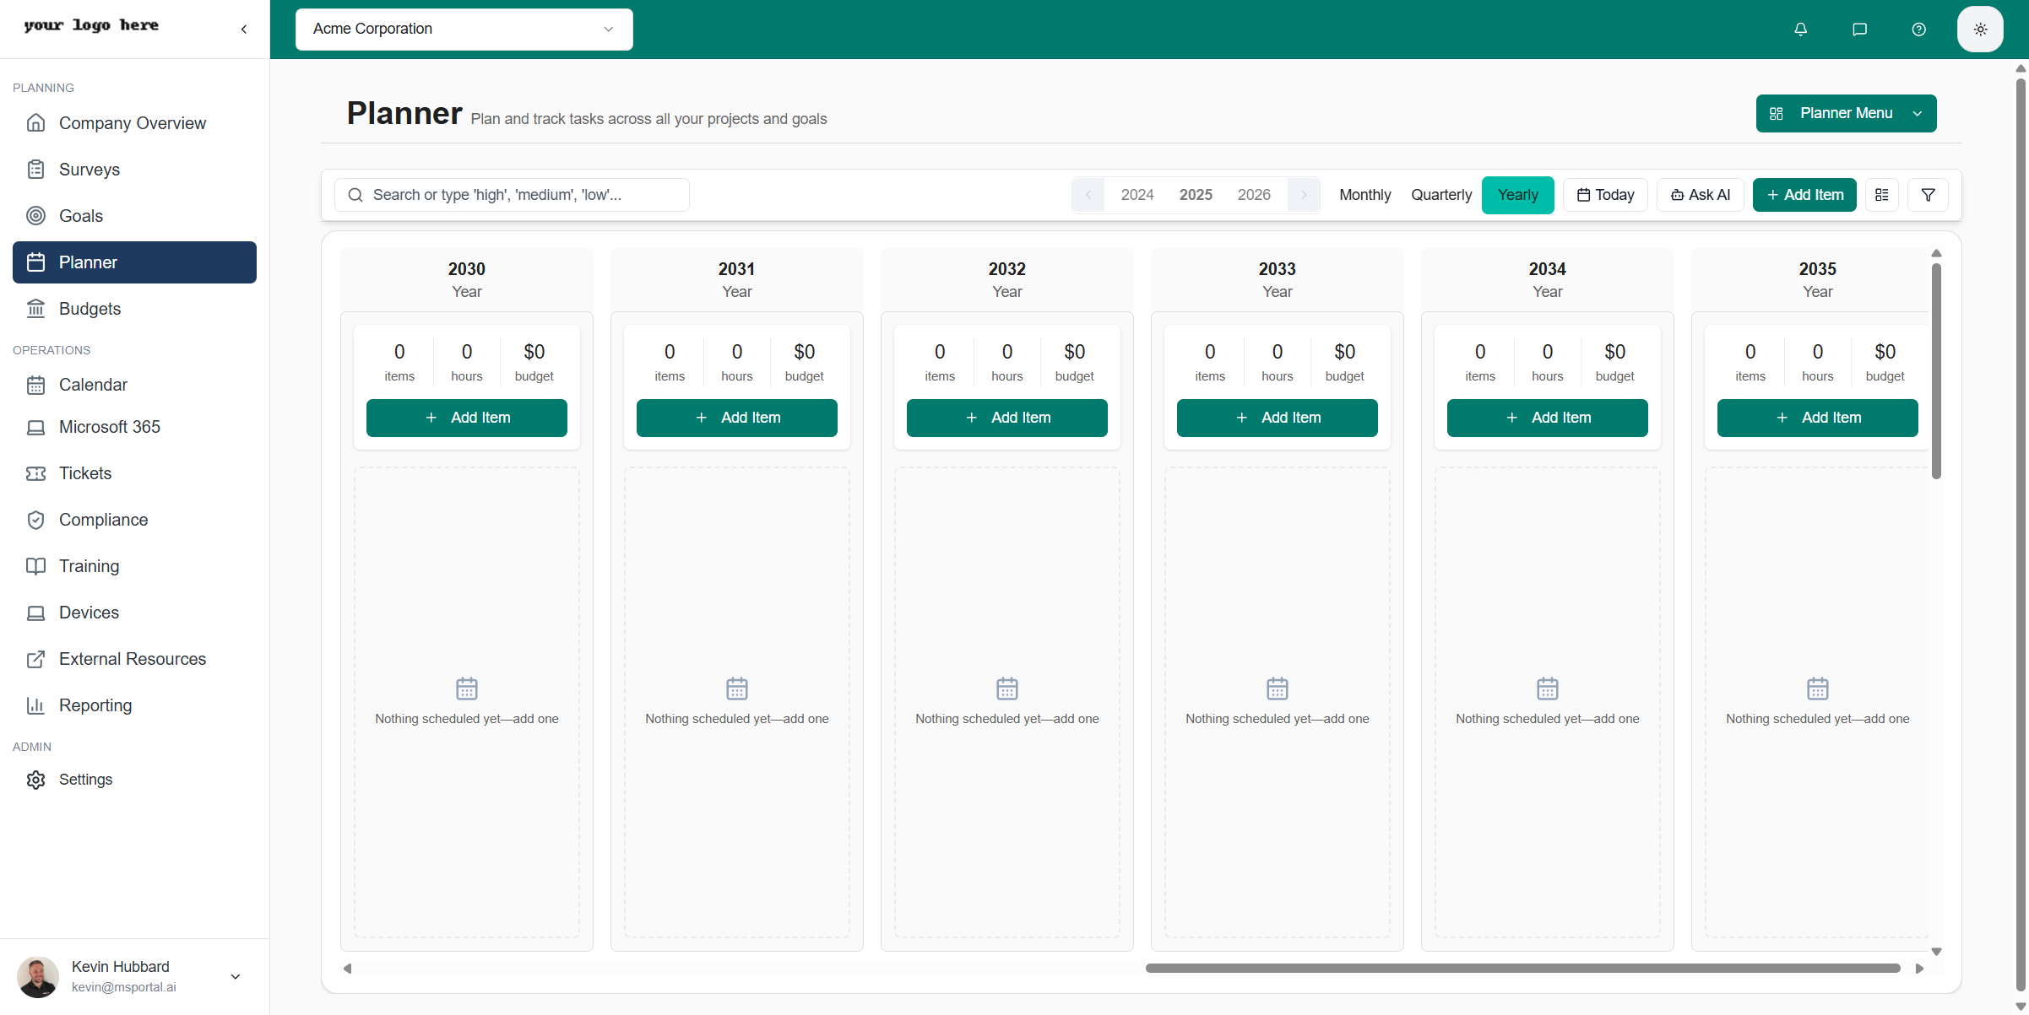Open the chat messages icon

1859,30
